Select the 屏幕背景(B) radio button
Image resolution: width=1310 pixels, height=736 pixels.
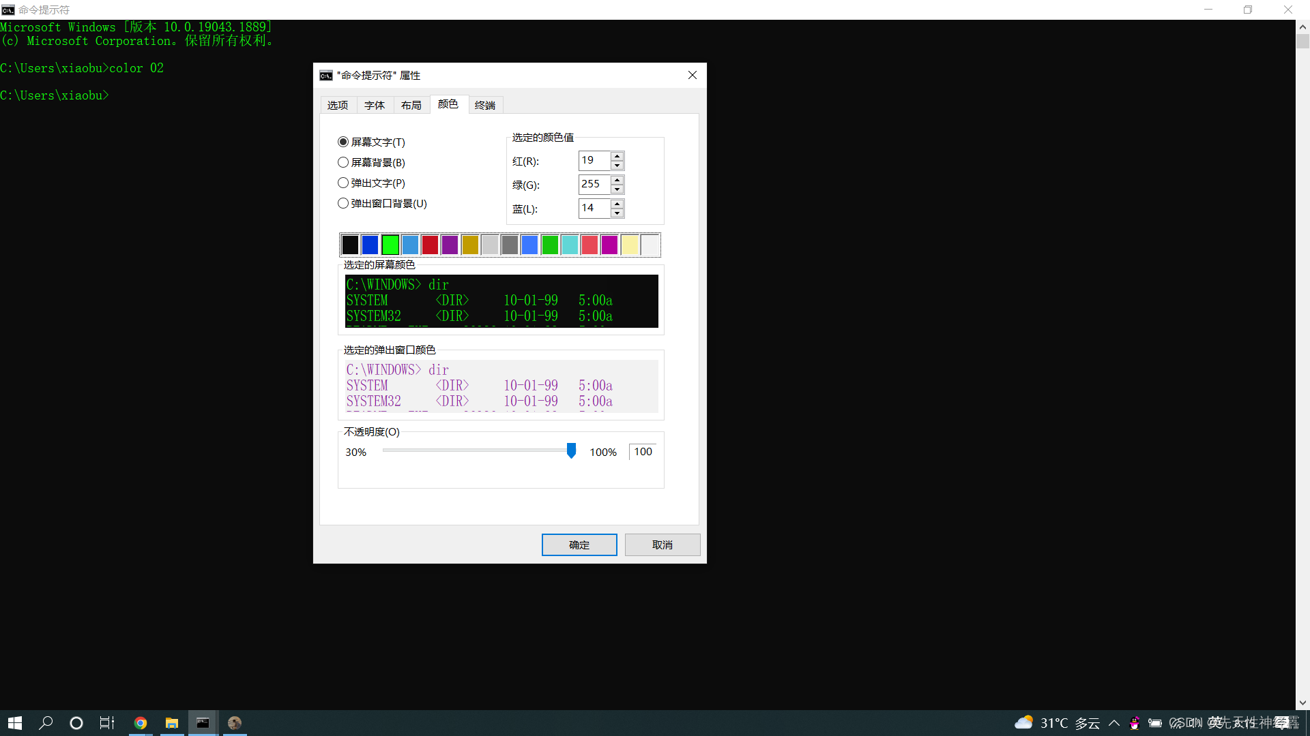pyautogui.click(x=343, y=162)
